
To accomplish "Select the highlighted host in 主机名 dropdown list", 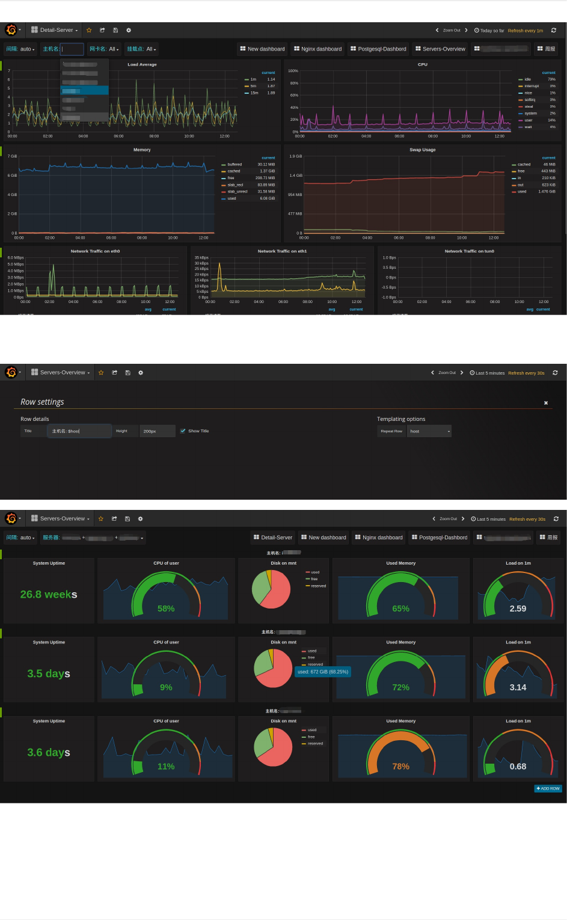I will click(x=85, y=91).
